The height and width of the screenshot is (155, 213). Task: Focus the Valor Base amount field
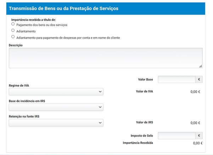click(x=176, y=79)
